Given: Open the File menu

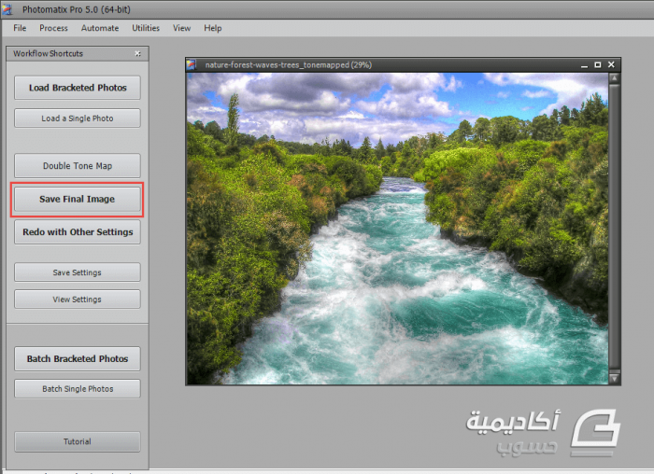Looking at the screenshot, I should tap(20, 28).
